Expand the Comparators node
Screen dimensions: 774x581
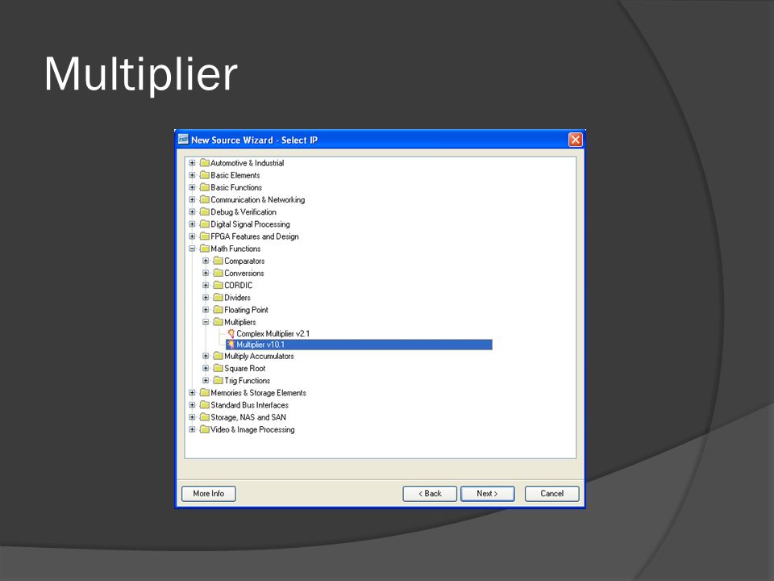(x=206, y=261)
